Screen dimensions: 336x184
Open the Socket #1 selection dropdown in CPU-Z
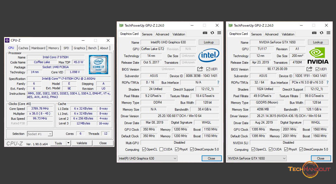pos(40,134)
